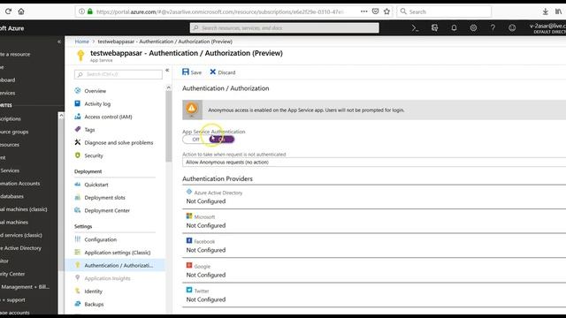Open the Azure help question mark
Viewport: 566px width, 318px height.
493,27
